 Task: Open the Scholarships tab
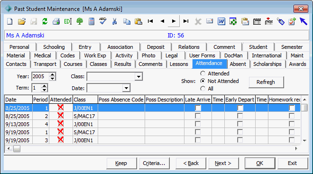267,64
